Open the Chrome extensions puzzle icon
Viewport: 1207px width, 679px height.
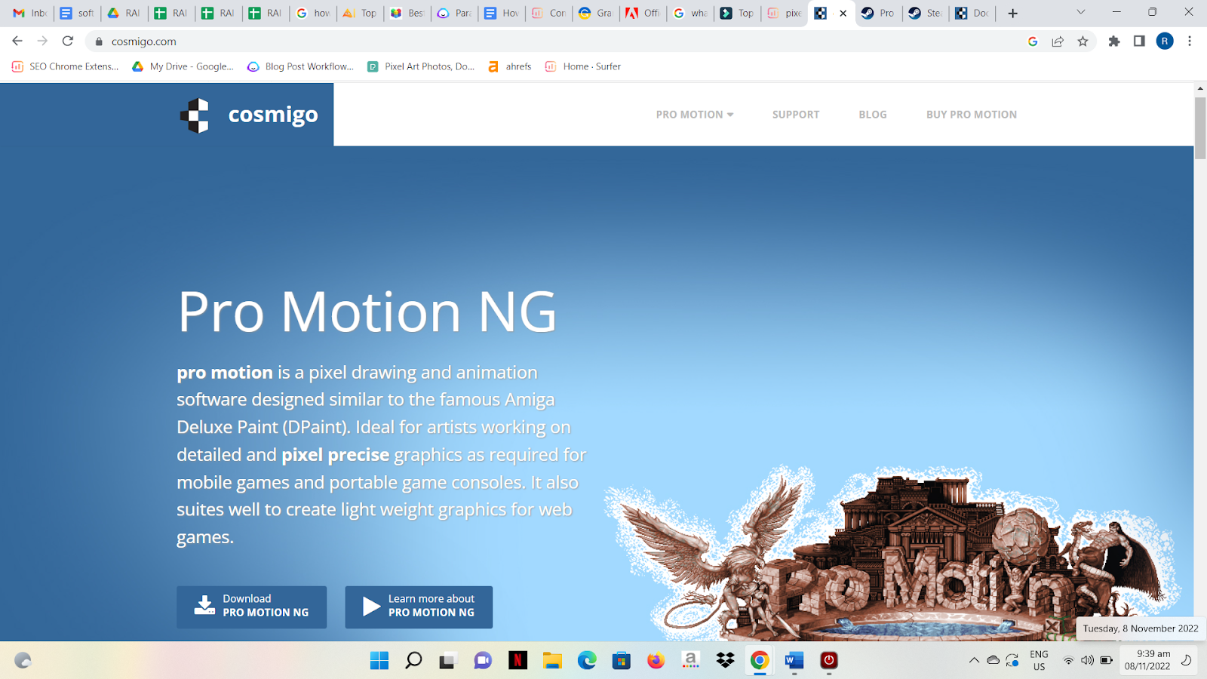1114,41
